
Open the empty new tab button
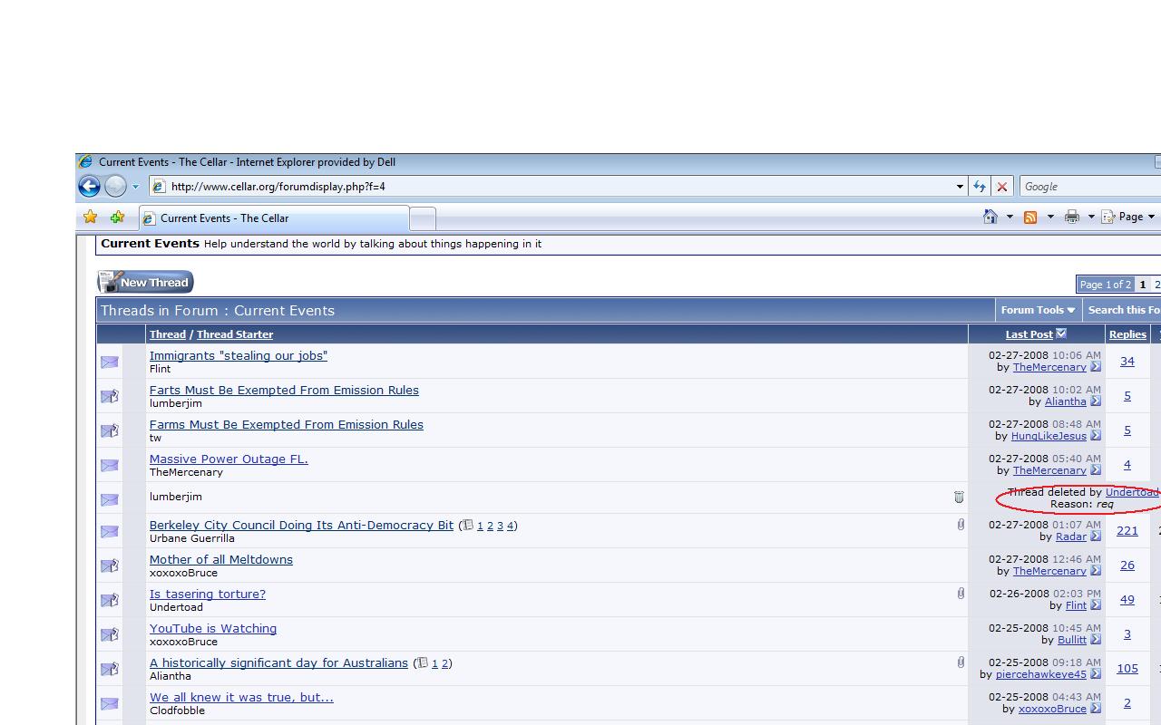pos(423,218)
